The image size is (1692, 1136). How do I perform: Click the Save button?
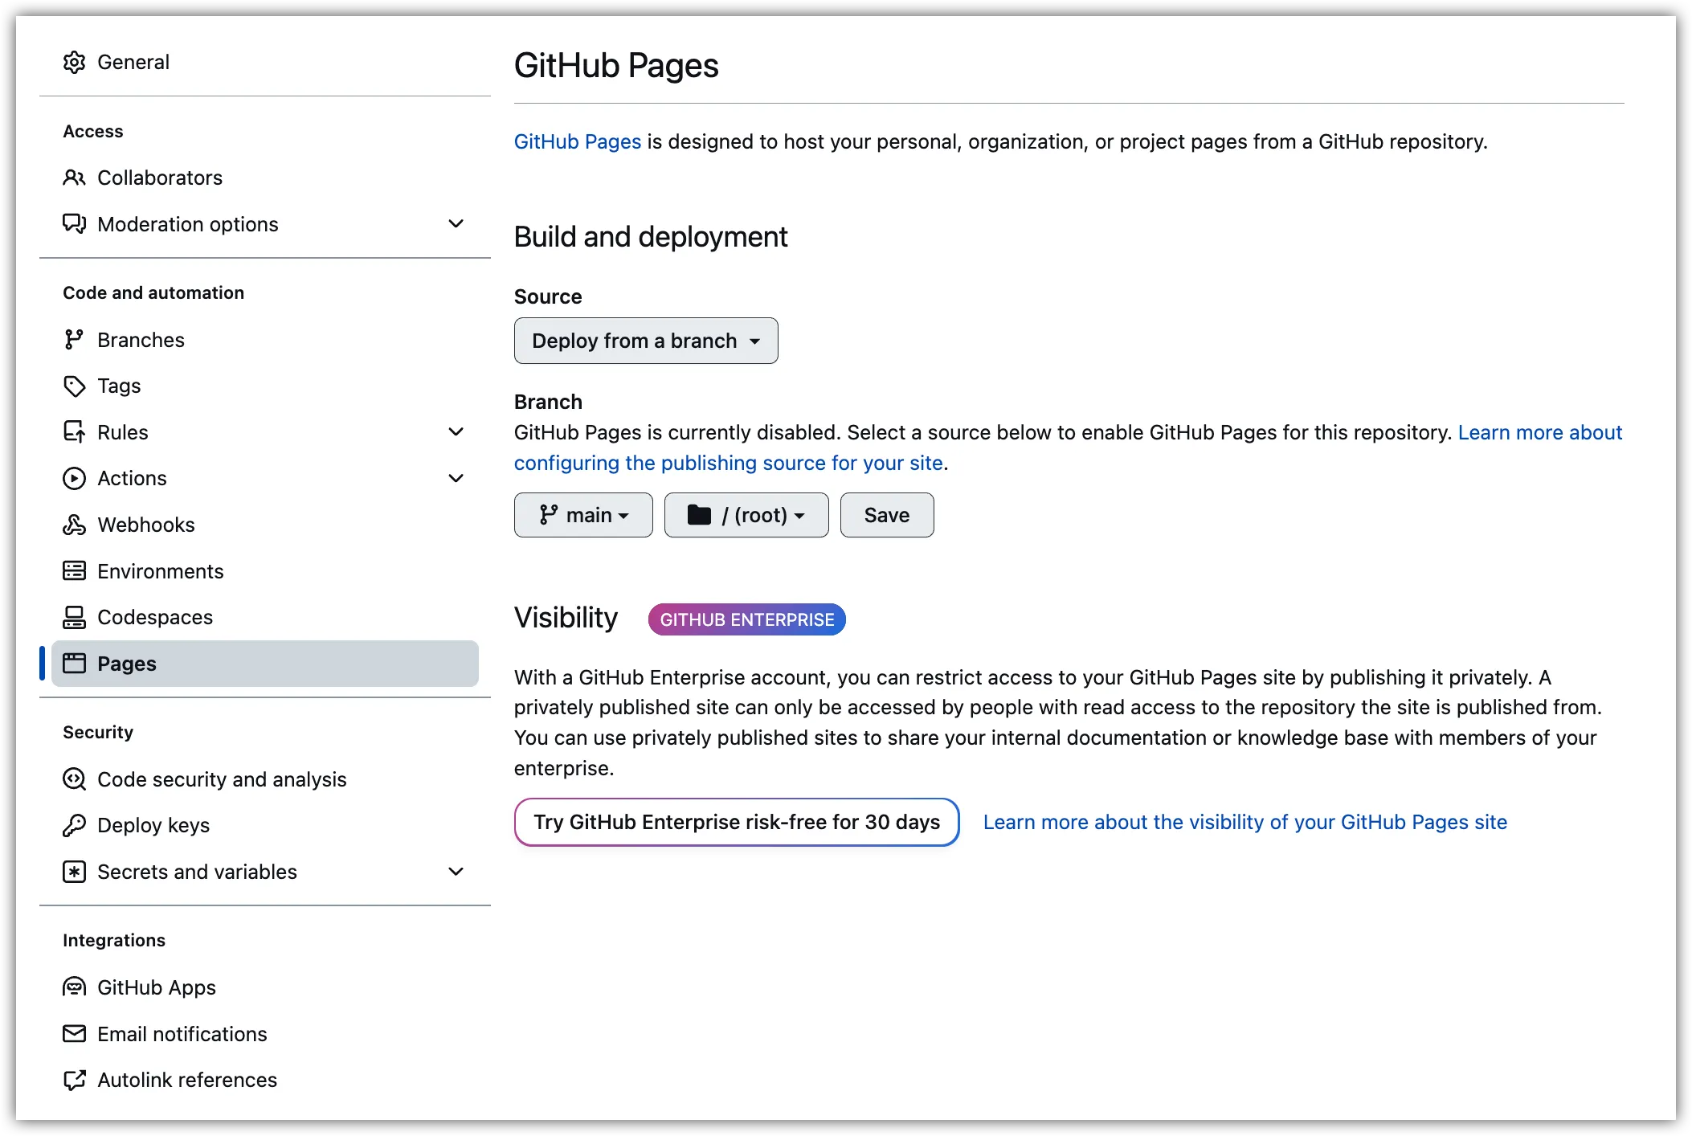tap(886, 515)
